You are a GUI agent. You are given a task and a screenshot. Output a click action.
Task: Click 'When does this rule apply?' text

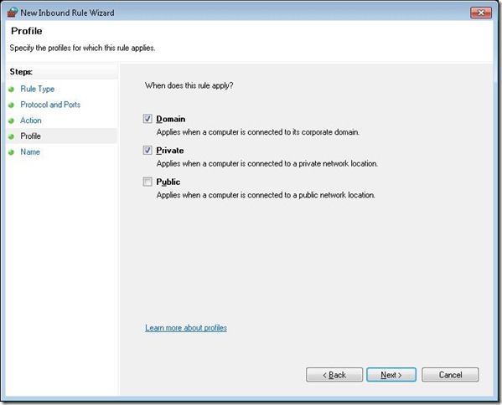(189, 85)
